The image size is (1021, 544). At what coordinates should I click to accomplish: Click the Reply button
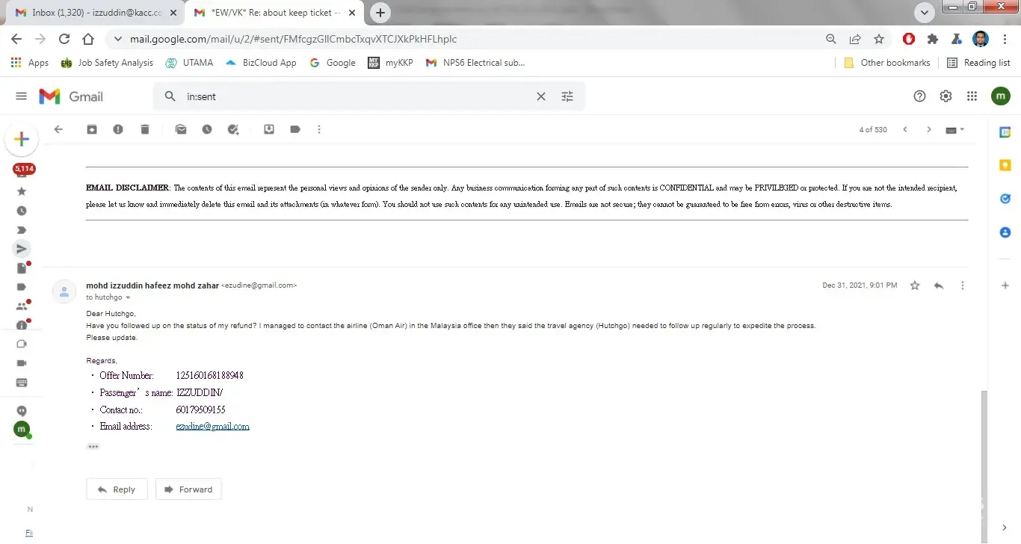click(117, 489)
